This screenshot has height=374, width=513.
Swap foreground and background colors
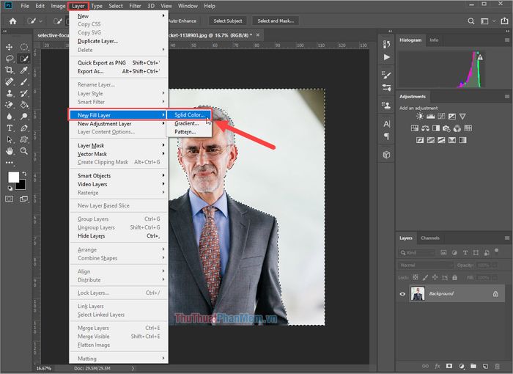(x=24, y=174)
